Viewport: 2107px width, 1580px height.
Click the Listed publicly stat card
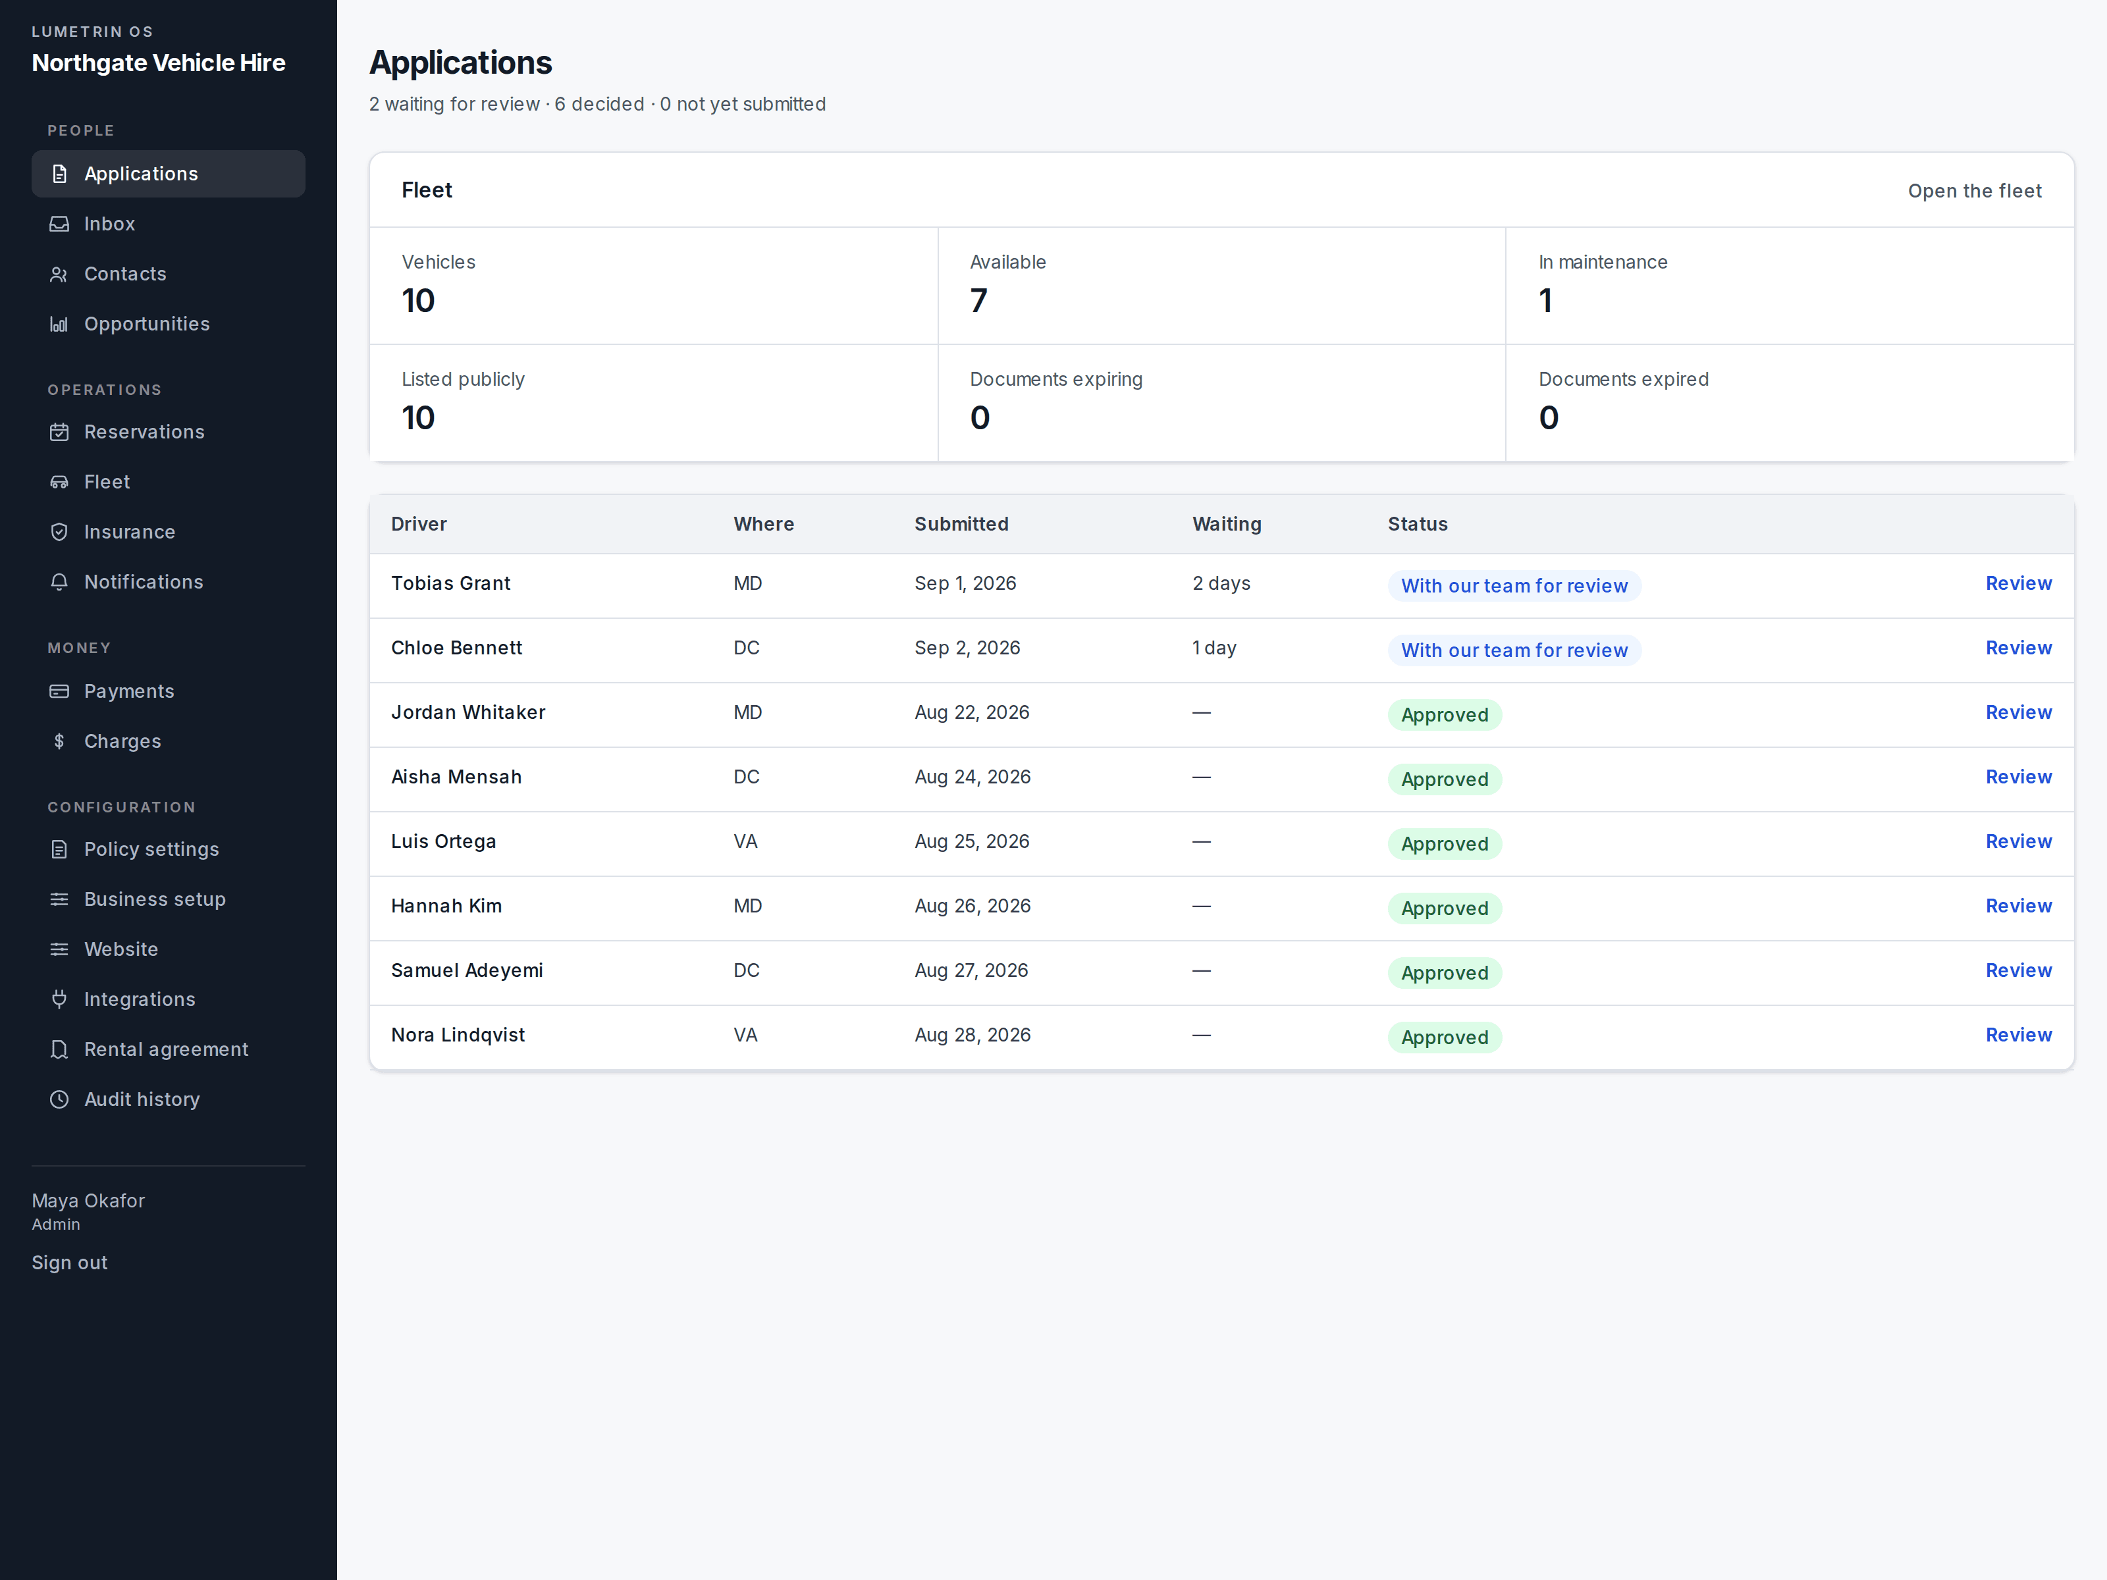(653, 403)
